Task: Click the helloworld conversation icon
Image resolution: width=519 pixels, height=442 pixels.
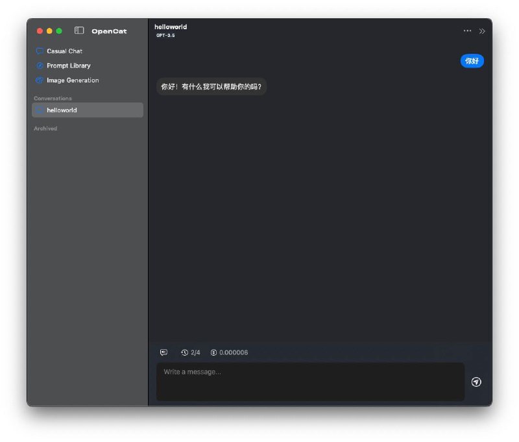Action: 40,110
